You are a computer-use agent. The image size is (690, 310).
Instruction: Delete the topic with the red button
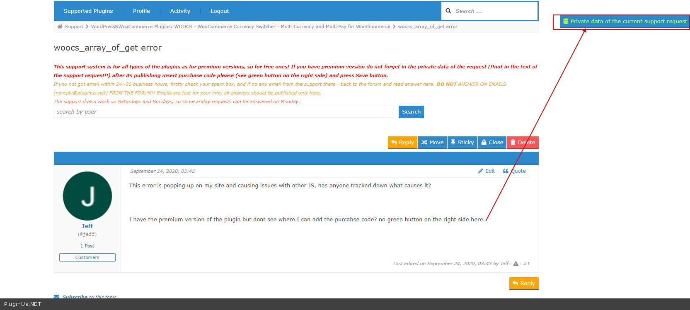(523, 143)
